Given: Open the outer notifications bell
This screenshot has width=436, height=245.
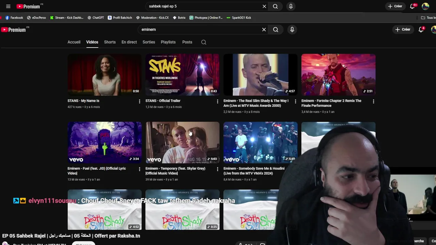Looking at the screenshot, I should click(x=412, y=6).
